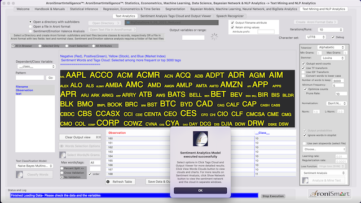Click the egg image in success dialog

coord(200,139)
